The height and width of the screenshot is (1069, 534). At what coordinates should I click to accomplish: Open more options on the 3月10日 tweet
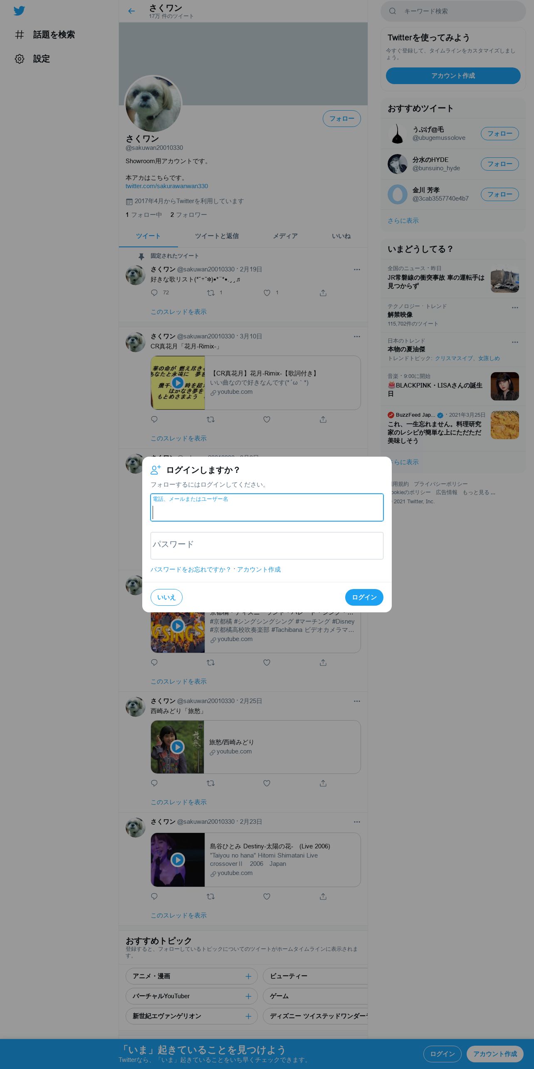(x=357, y=336)
